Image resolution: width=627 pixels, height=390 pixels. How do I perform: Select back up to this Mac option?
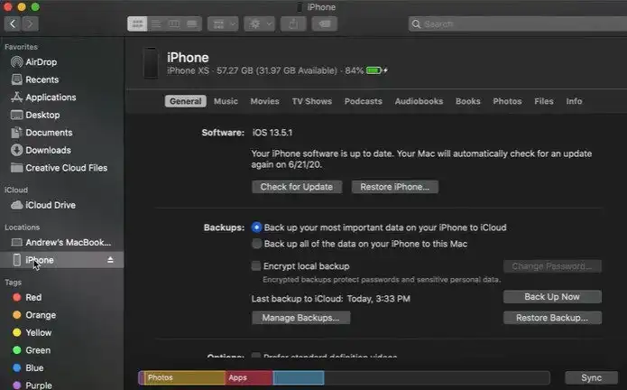257,244
